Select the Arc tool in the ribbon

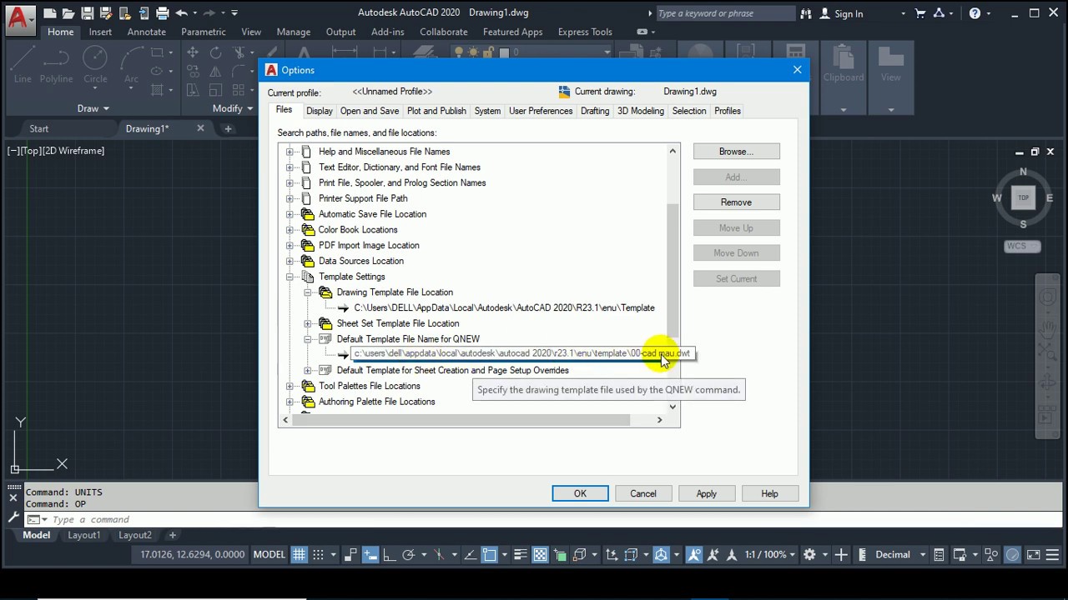(131, 65)
